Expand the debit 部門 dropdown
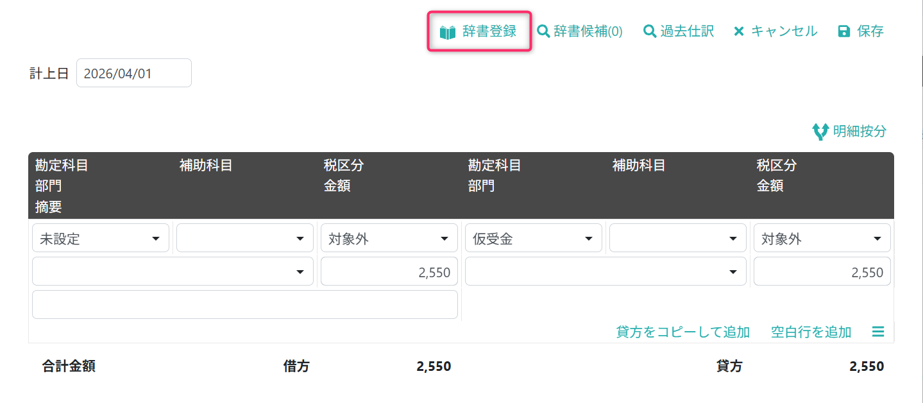The height and width of the screenshot is (403, 923). (173, 271)
